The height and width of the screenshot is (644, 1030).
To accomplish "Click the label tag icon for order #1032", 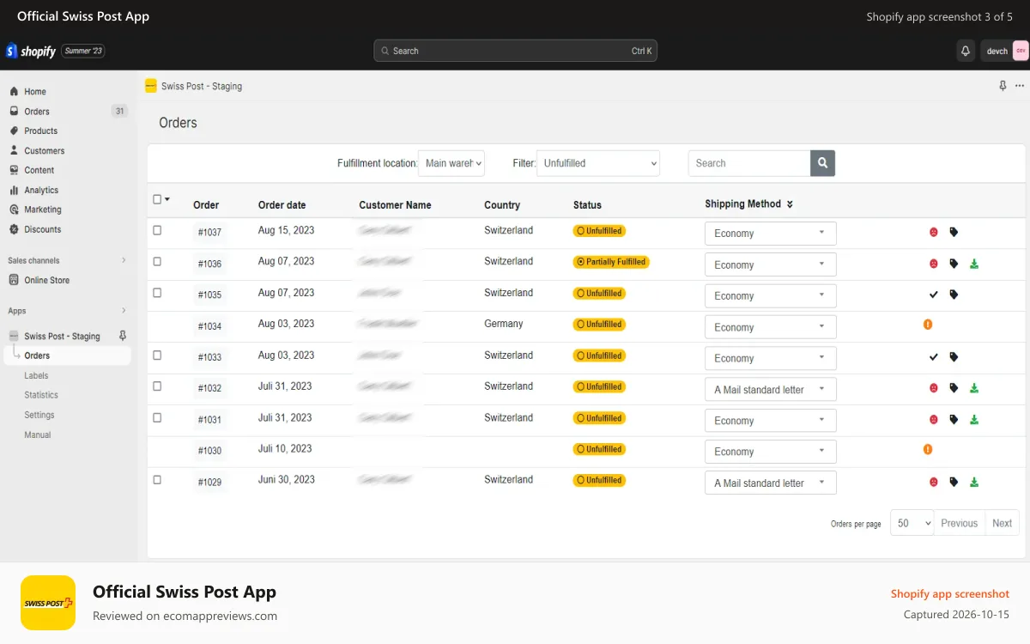I will [x=954, y=388].
